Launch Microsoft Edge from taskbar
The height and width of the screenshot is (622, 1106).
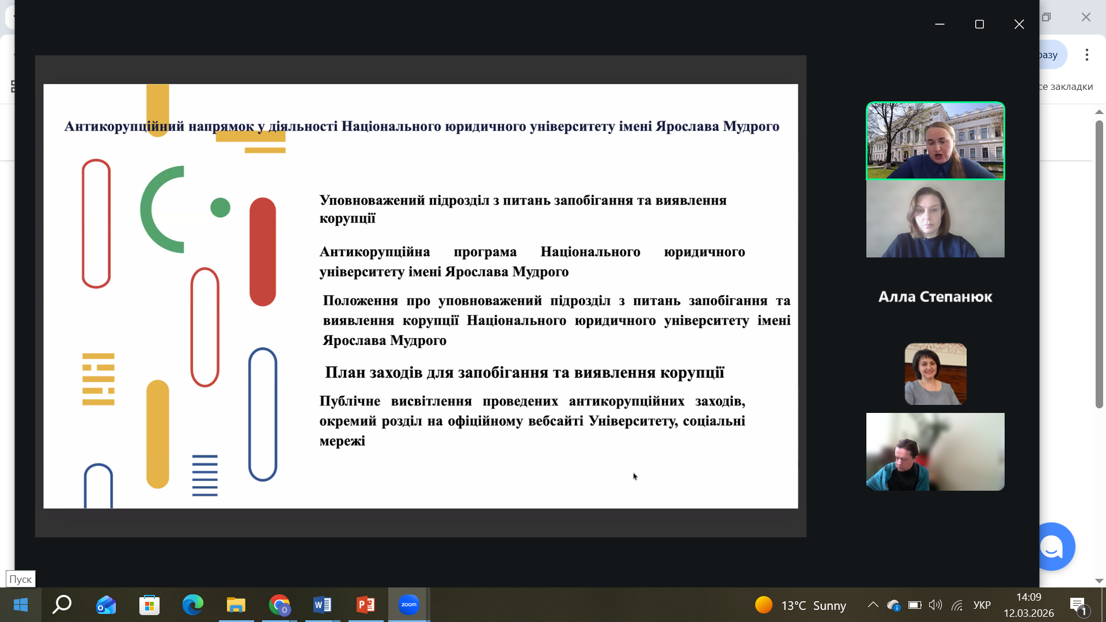point(193,605)
